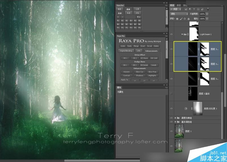Apply the OE Cold Orton effect
This screenshot has width=227, height=162.
coord(154,58)
